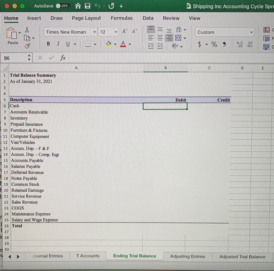Click the Increase Font Size icon
Viewport: 274px width, 271px height.
124,32
